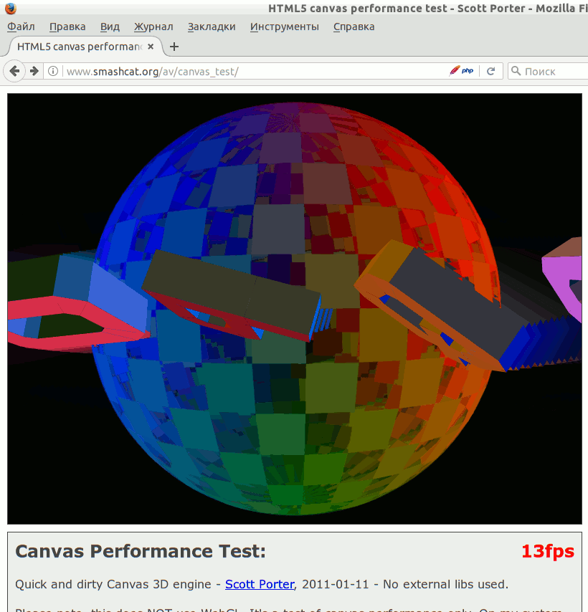Open the Файл menu
588x612 pixels.
click(21, 27)
